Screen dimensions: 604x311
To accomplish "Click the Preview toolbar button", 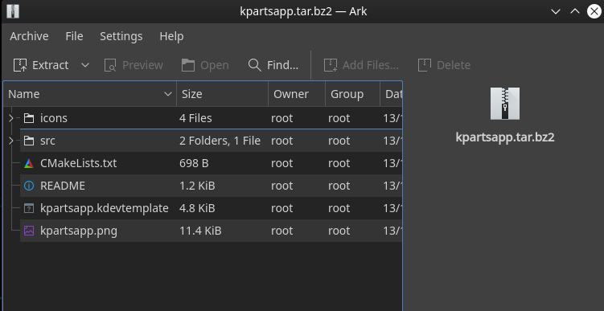I will (x=134, y=65).
